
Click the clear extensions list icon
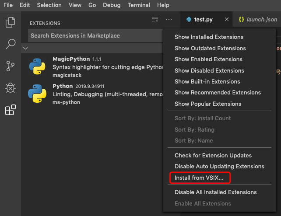click(x=155, y=19)
